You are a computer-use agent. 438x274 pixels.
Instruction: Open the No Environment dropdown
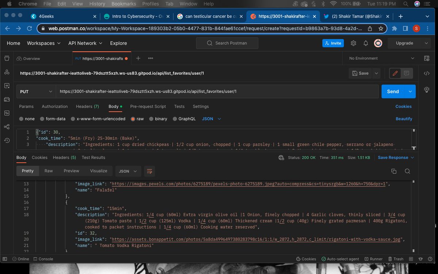tap(382, 58)
